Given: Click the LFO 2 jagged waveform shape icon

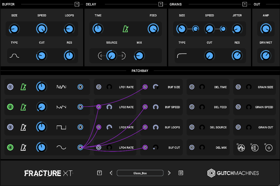Looking at the screenshot, I should [x=61, y=107].
